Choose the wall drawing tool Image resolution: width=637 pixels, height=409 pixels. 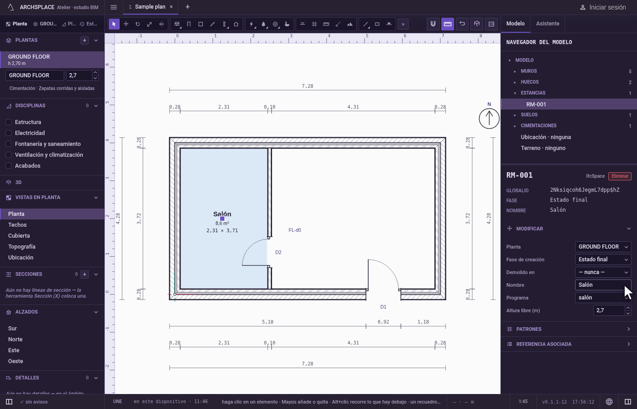point(177,24)
